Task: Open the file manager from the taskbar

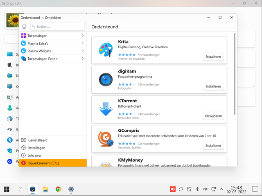Action: tap(45, 189)
